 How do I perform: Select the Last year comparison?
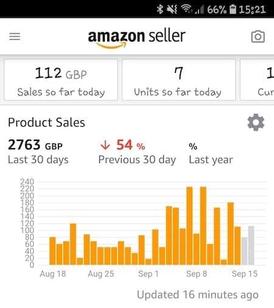click(x=211, y=154)
